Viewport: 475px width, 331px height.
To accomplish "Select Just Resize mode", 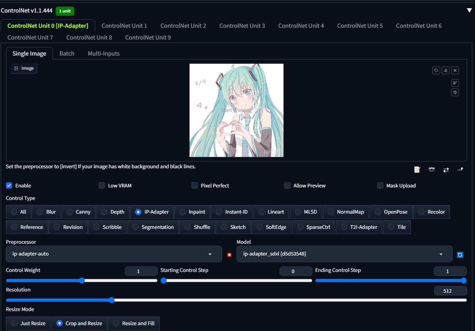I will [x=29, y=323].
